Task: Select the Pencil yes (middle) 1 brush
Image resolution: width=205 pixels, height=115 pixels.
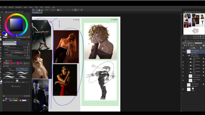Action: tap(22, 70)
